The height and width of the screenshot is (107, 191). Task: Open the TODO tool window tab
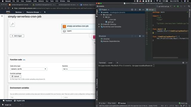112,103
